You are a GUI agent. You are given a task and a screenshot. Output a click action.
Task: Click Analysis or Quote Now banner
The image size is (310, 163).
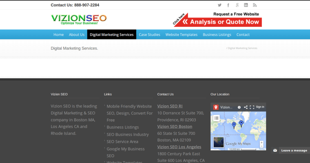[217, 20]
